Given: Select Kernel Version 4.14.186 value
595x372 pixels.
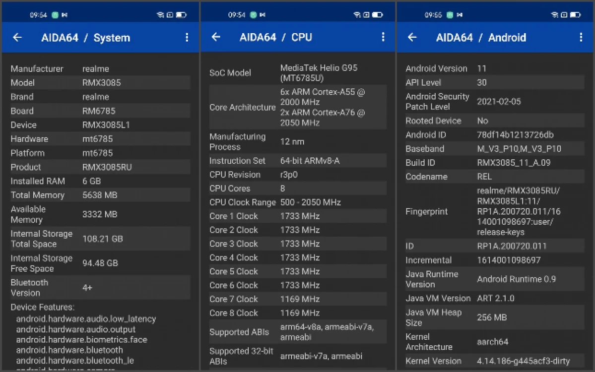Looking at the screenshot, I should tap(523, 361).
